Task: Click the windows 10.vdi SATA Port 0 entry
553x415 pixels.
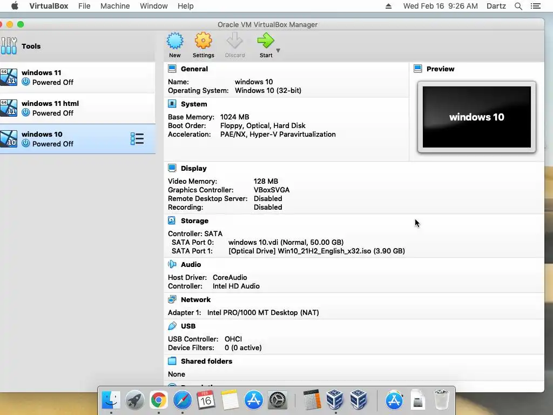Action: (x=286, y=243)
